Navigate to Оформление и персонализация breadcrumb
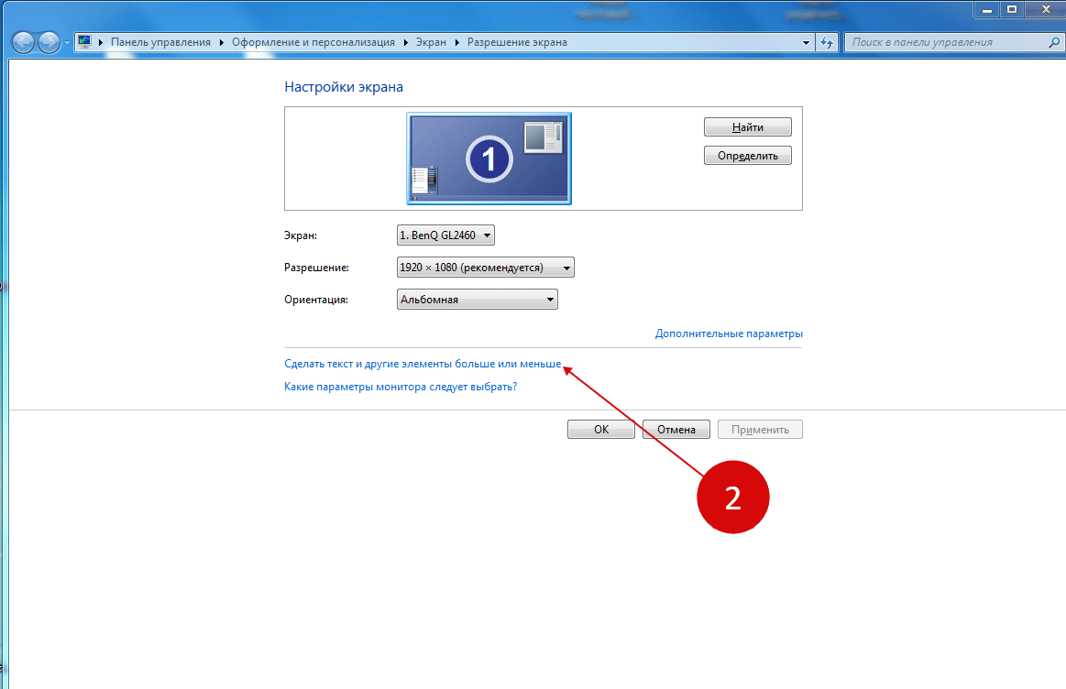The height and width of the screenshot is (689, 1066). click(313, 42)
